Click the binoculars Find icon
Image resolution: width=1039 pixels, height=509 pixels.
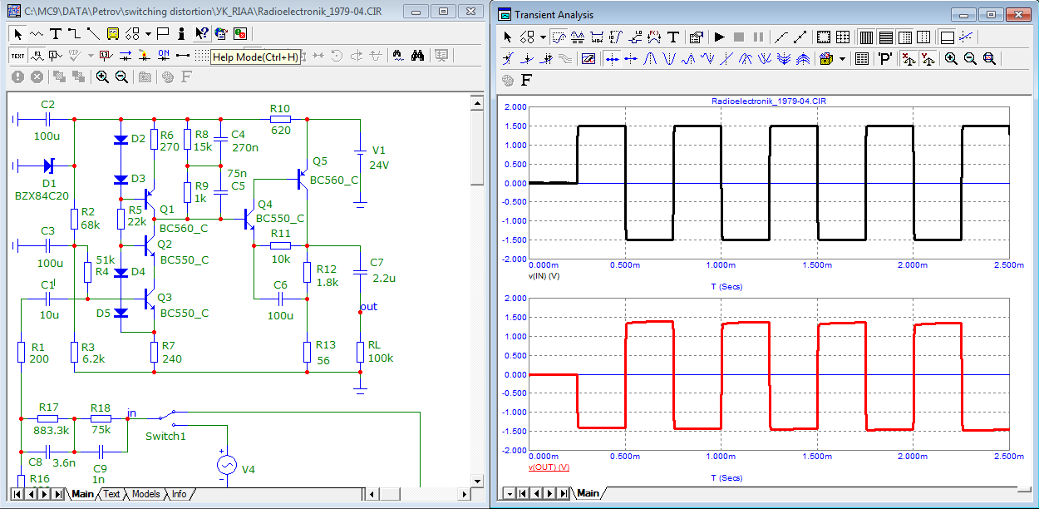pyautogui.click(x=419, y=56)
